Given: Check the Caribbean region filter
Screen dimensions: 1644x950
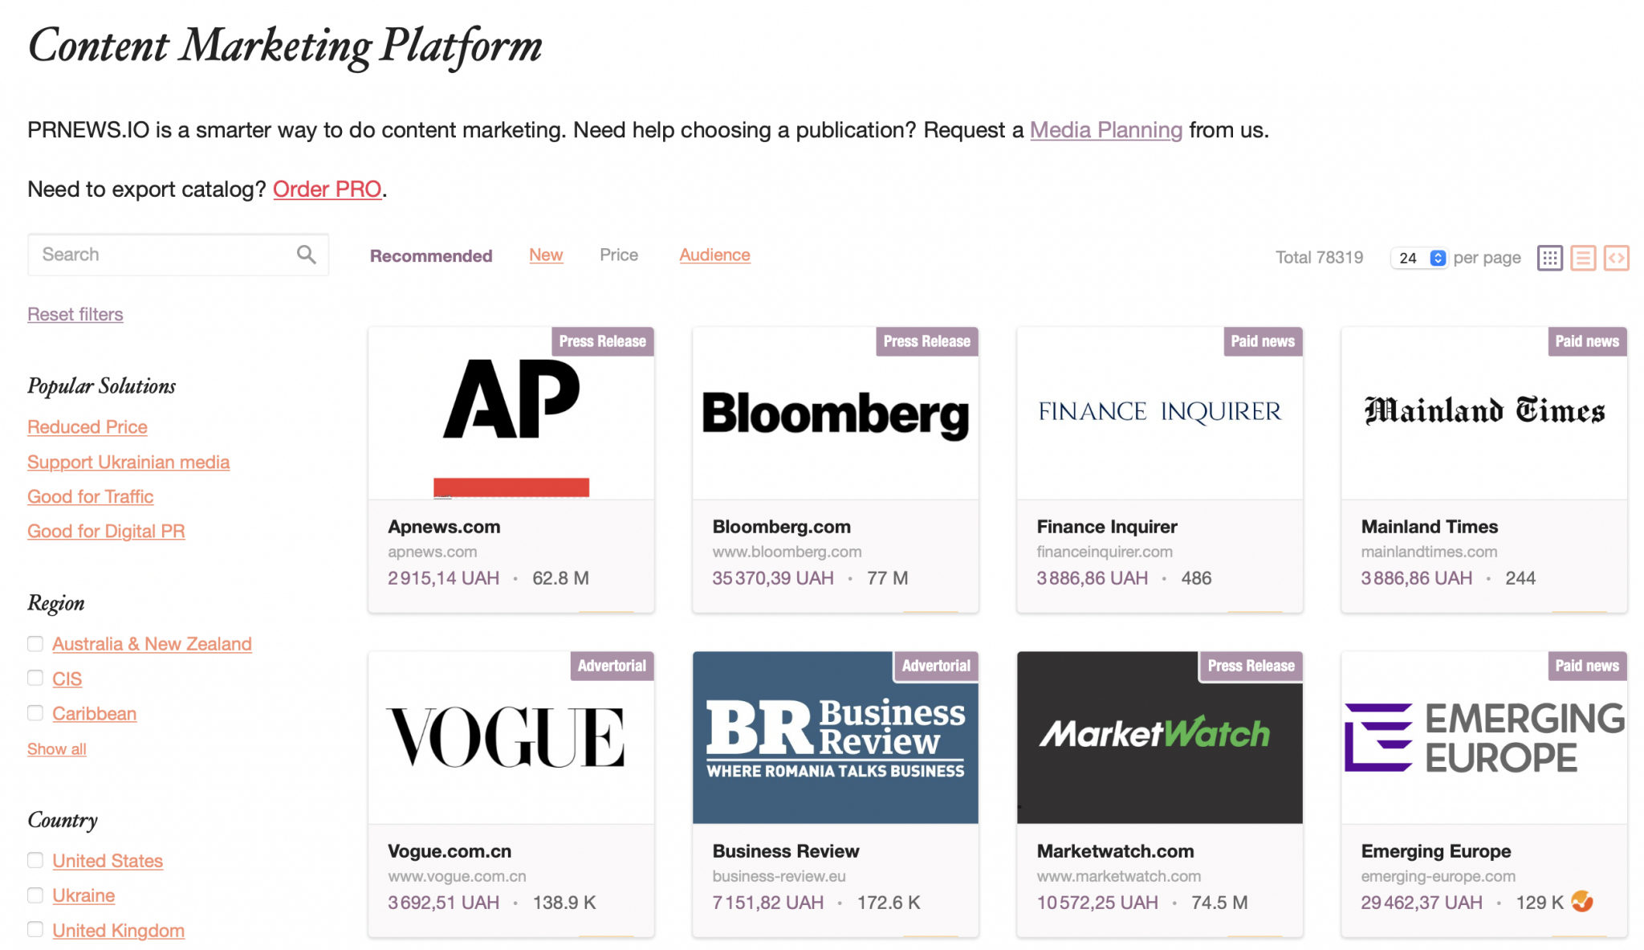Looking at the screenshot, I should tap(35, 712).
